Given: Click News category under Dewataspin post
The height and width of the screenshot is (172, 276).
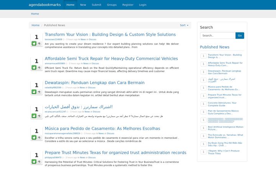Looking at the screenshot, I should tap(82, 88).
